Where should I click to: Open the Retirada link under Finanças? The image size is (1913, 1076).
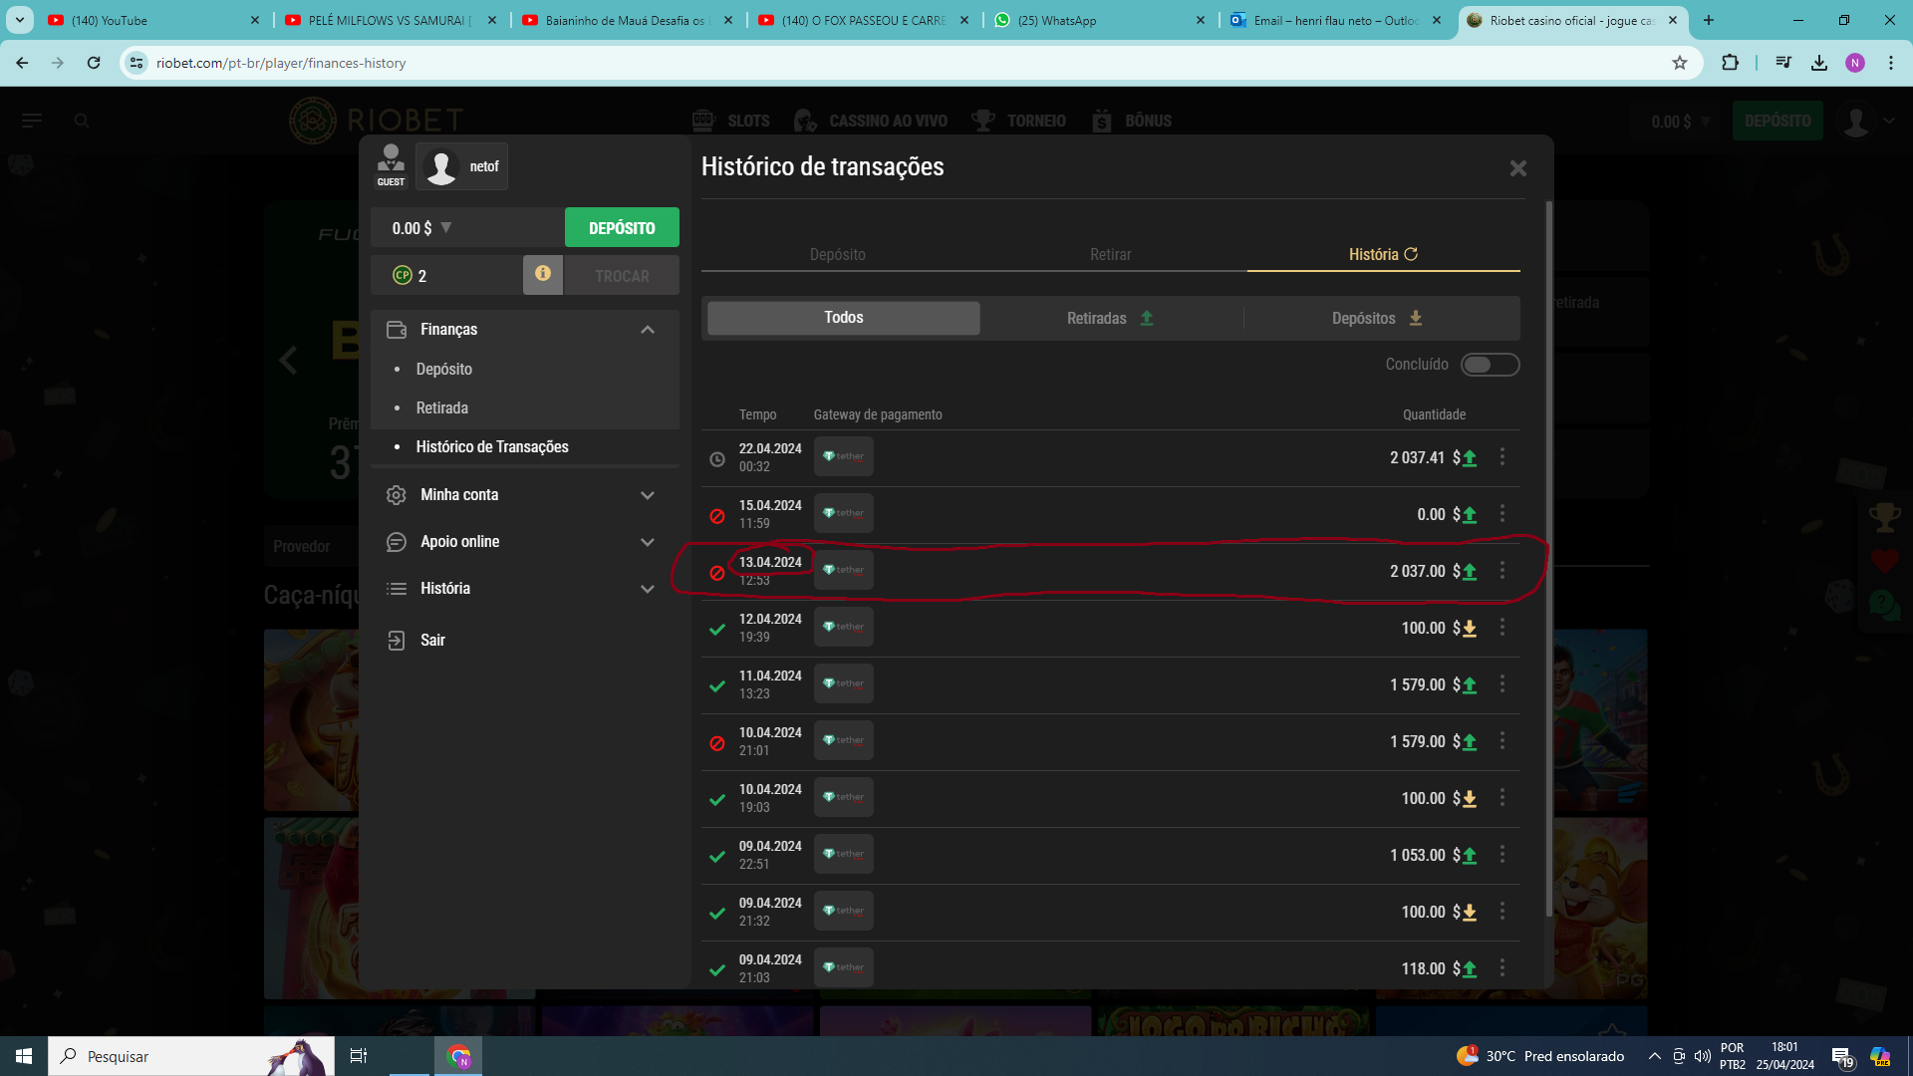click(x=442, y=408)
